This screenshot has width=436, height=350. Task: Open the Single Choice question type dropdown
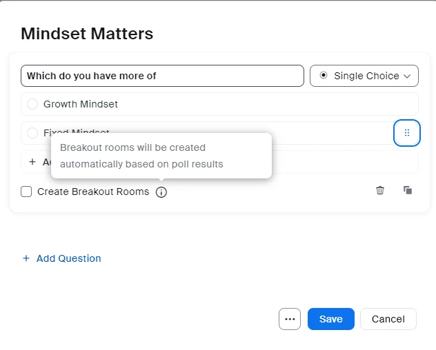[364, 76]
